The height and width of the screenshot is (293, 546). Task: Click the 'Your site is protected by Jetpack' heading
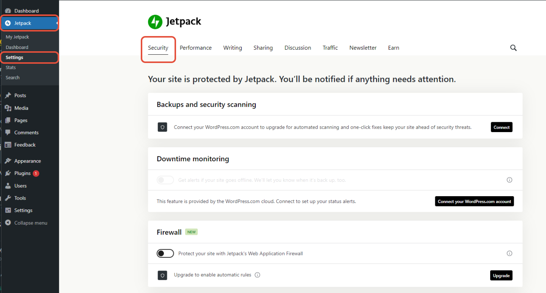(302, 79)
